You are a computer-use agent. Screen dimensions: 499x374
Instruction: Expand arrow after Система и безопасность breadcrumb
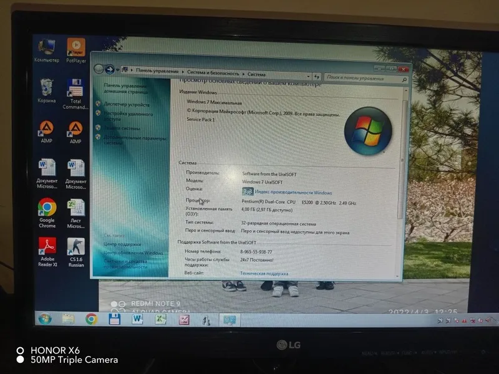243,74
